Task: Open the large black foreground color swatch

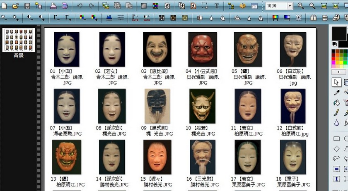Action: pos(339,33)
